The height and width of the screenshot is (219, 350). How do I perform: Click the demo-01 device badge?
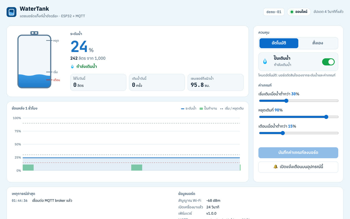point(274,12)
